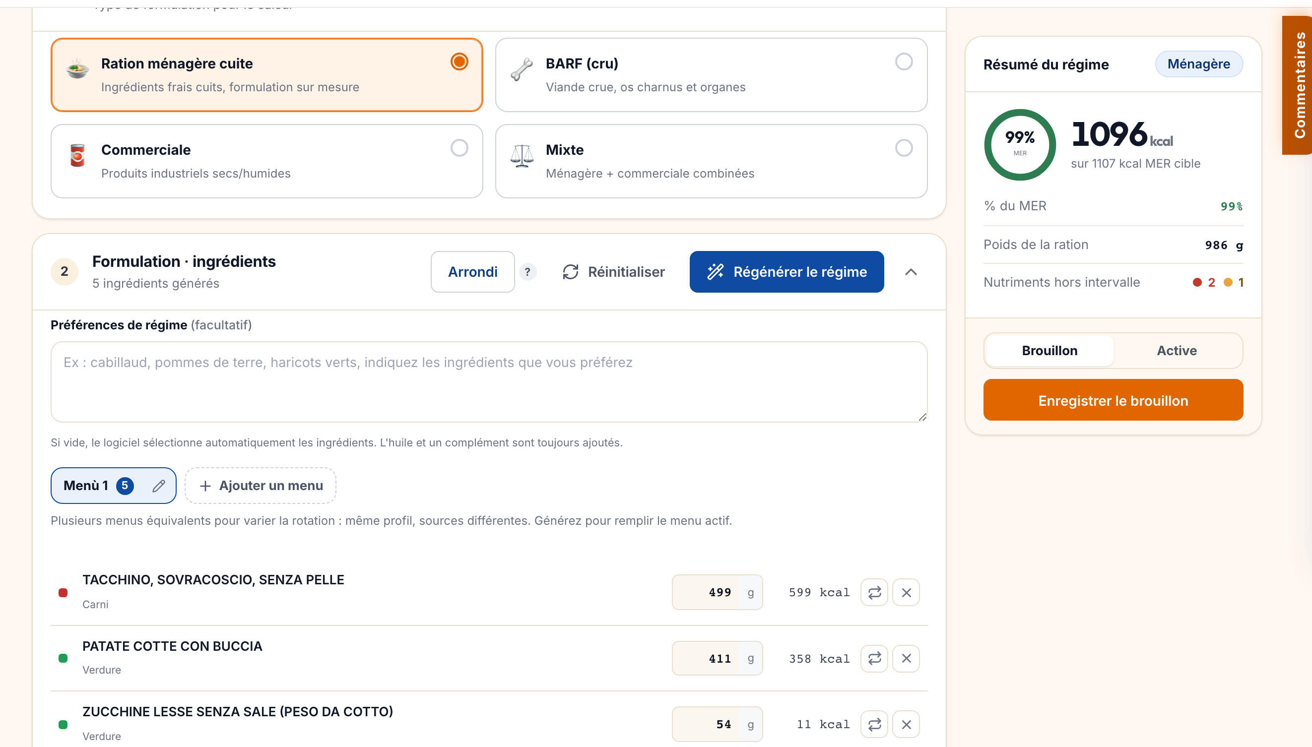Click the canned food icon for Commerciale
Viewport: 1312px width, 747px height.
pyautogui.click(x=77, y=155)
